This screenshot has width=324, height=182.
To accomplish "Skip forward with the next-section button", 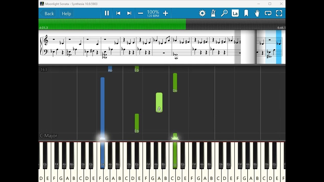I will 129,13.
